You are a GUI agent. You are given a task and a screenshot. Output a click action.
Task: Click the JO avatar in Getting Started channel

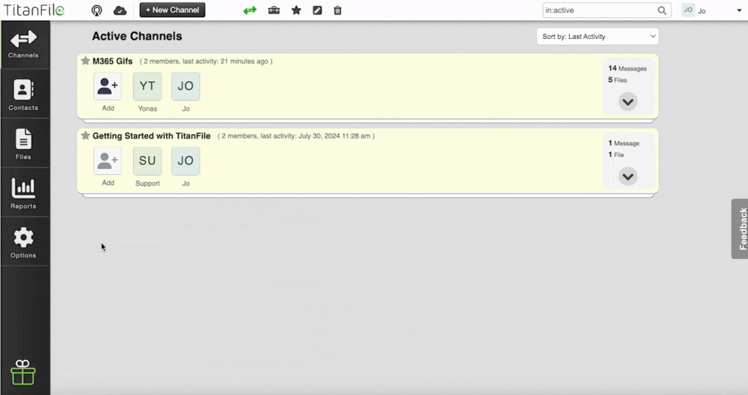click(x=186, y=161)
